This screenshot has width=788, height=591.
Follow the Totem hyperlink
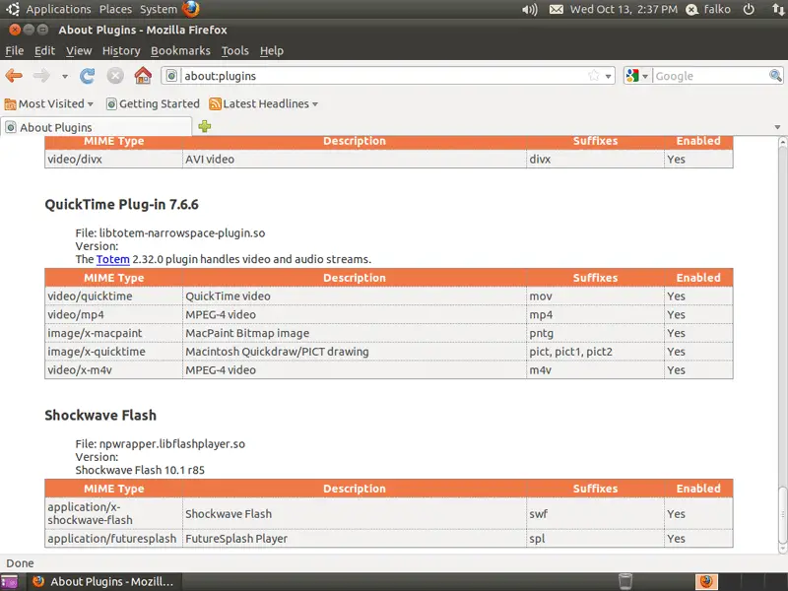[x=113, y=259]
